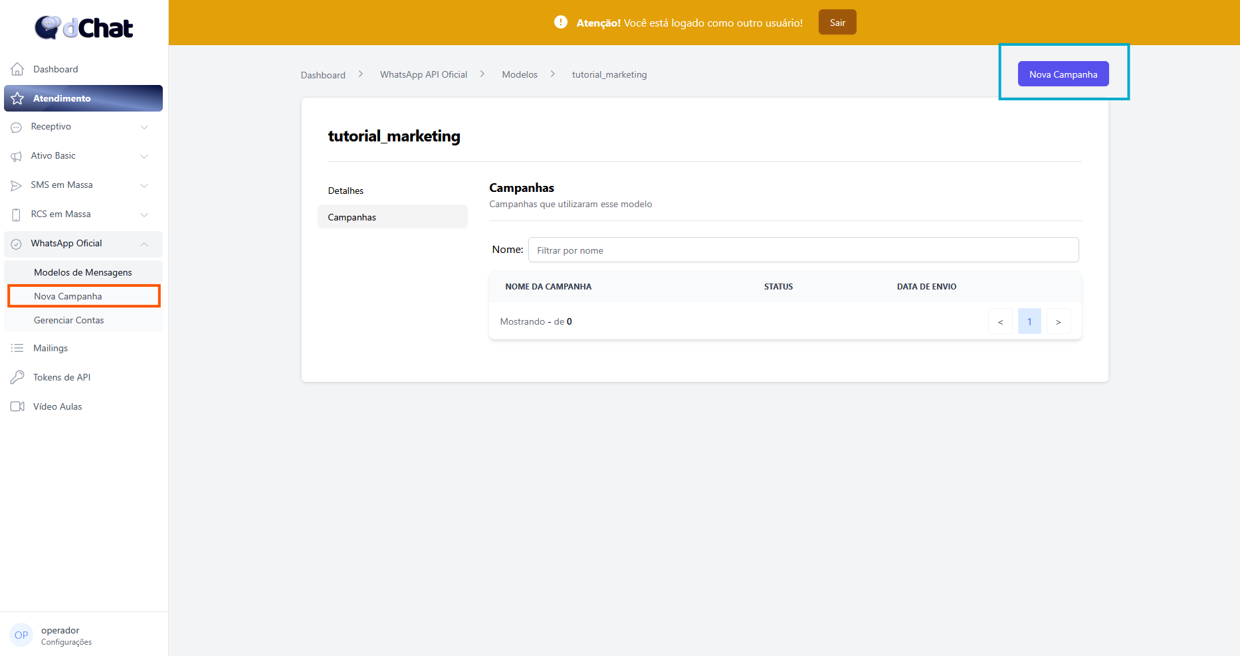Expand the RCS em Massa chevron
1240x656 pixels.
(144, 214)
